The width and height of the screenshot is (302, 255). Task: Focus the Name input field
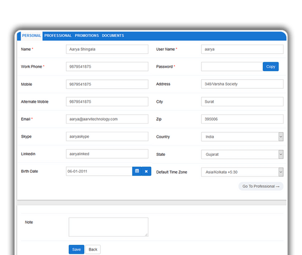pos(107,49)
